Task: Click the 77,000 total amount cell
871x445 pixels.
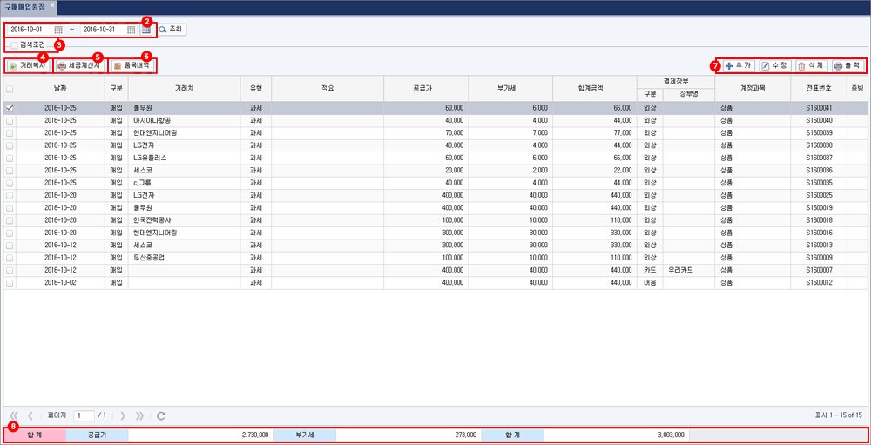Action: (x=594, y=132)
